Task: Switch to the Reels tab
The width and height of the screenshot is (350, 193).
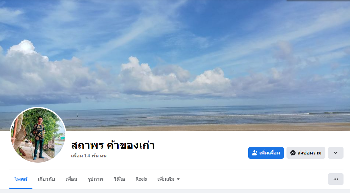Action: [141, 179]
